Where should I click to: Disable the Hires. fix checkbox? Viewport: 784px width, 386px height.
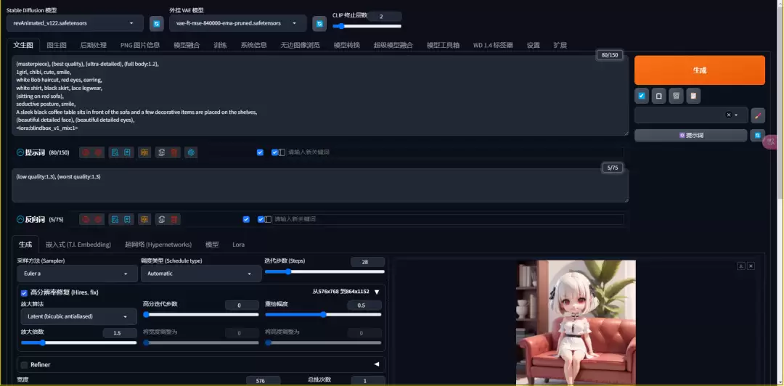click(x=24, y=292)
